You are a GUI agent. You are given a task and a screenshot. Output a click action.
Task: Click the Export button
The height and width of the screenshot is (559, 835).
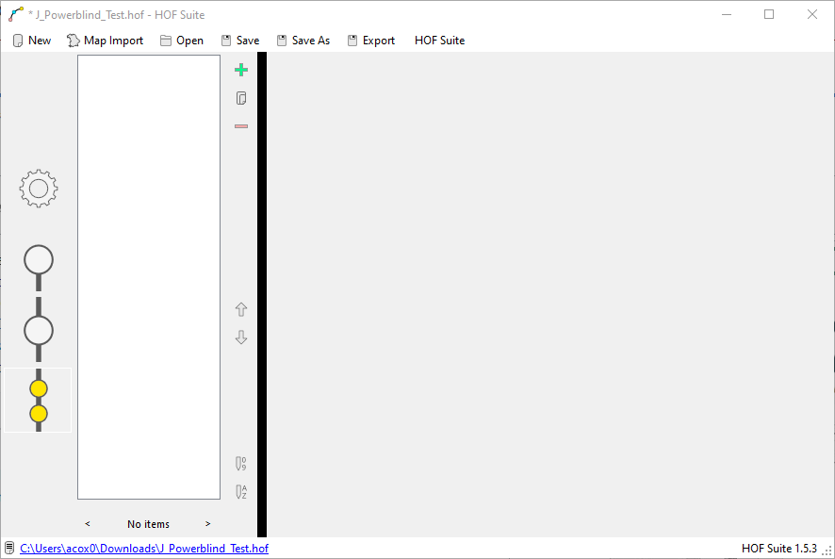pyautogui.click(x=370, y=41)
